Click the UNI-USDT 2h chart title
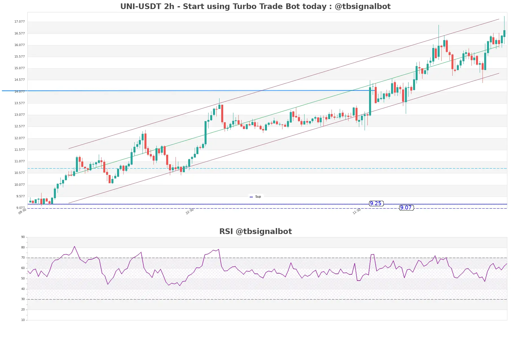This screenshot has height=341, width=511. [x=255, y=6]
